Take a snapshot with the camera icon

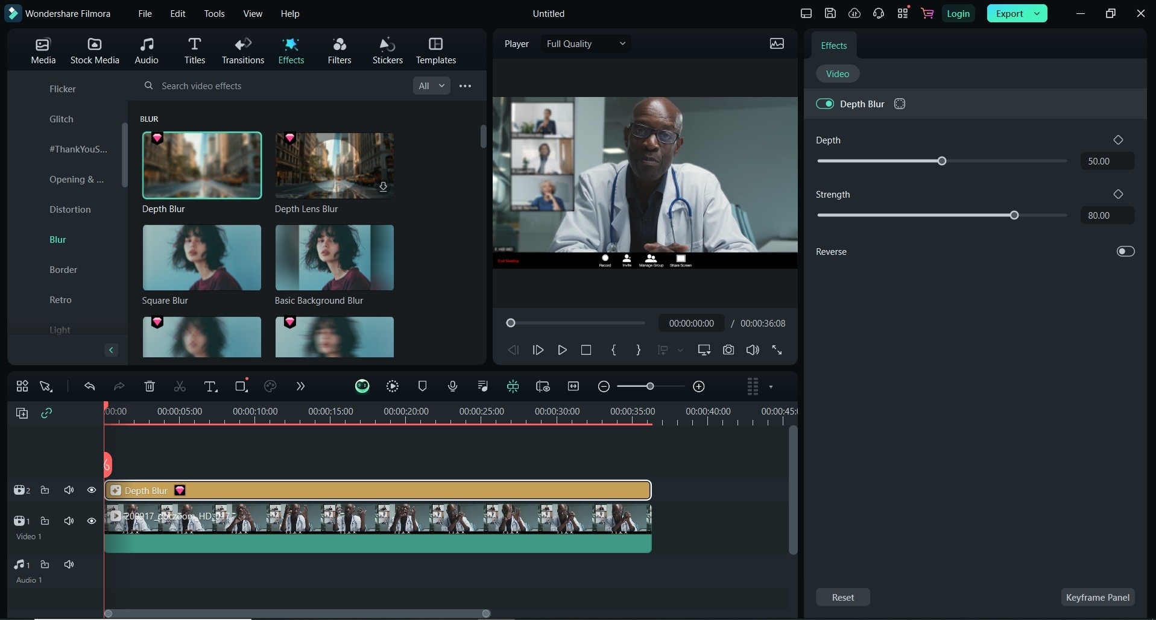728,349
